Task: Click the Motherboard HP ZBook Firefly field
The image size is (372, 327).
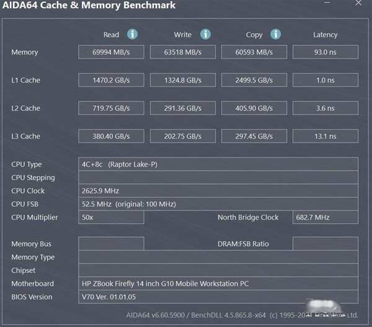Action: [218, 284]
